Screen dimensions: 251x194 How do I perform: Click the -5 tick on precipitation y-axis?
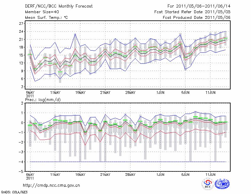click(21, 172)
